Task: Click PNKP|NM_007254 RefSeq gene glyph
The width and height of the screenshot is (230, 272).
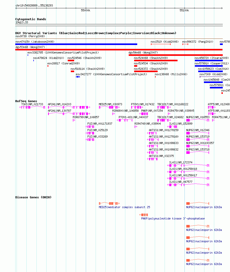Action: click(x=144, y=114)
